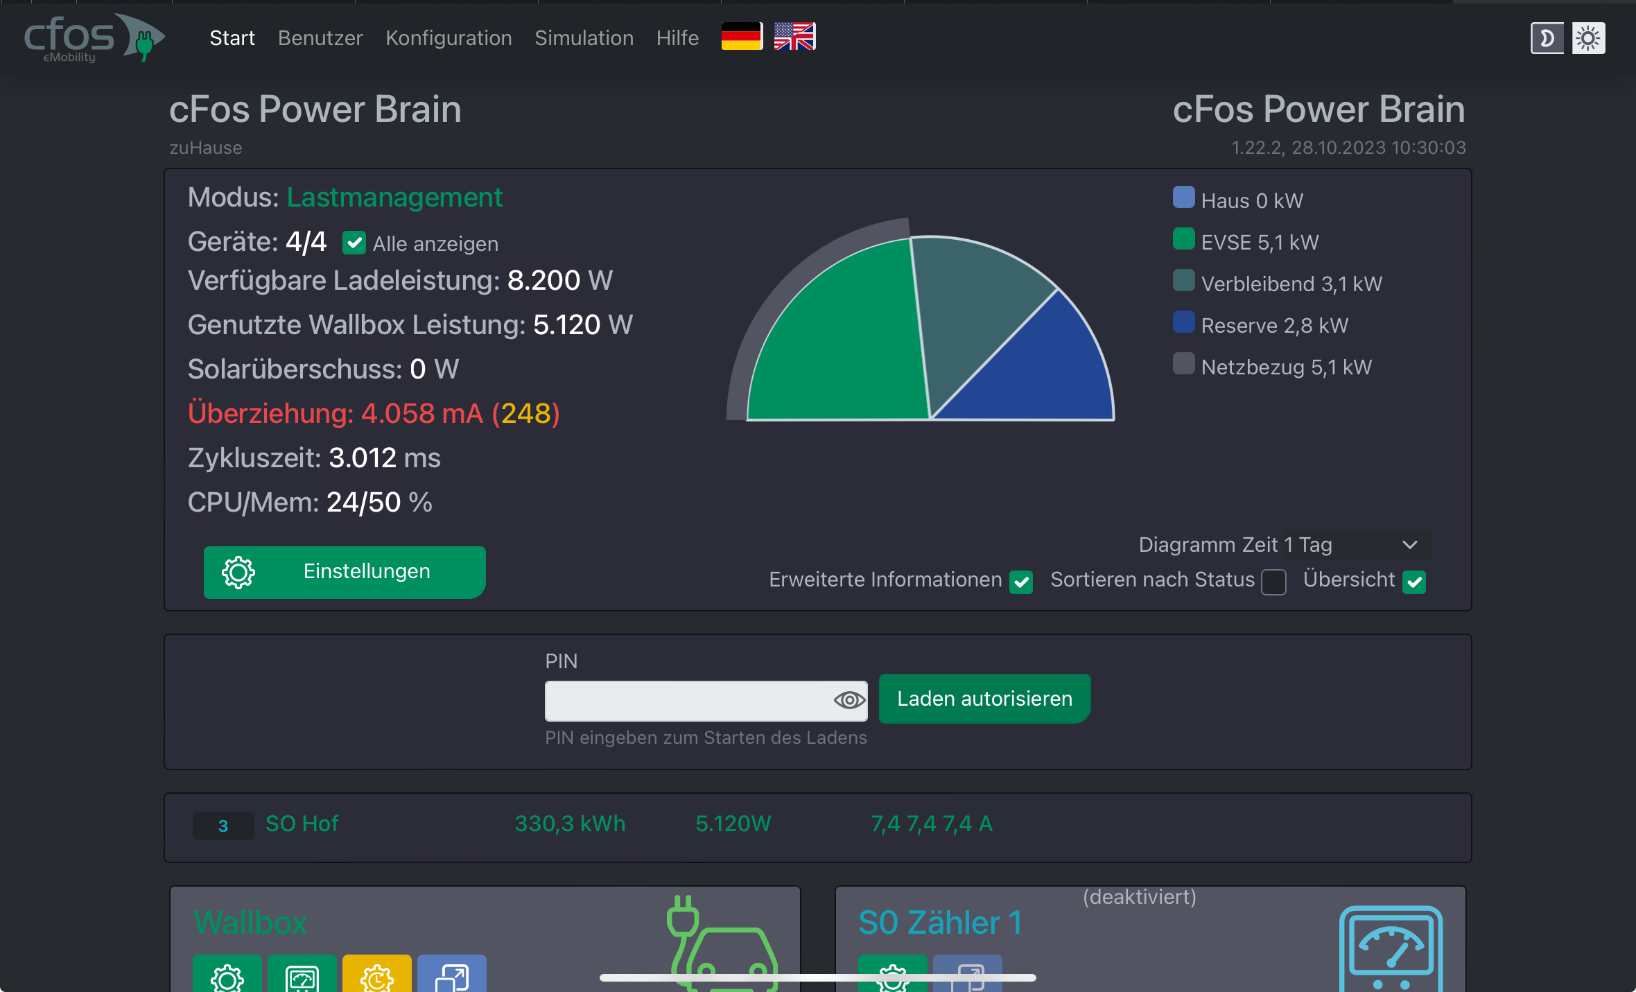Click Wallbox blue external window icon
The height and width of the screenshot is (992, 1636).
(452, 973)
